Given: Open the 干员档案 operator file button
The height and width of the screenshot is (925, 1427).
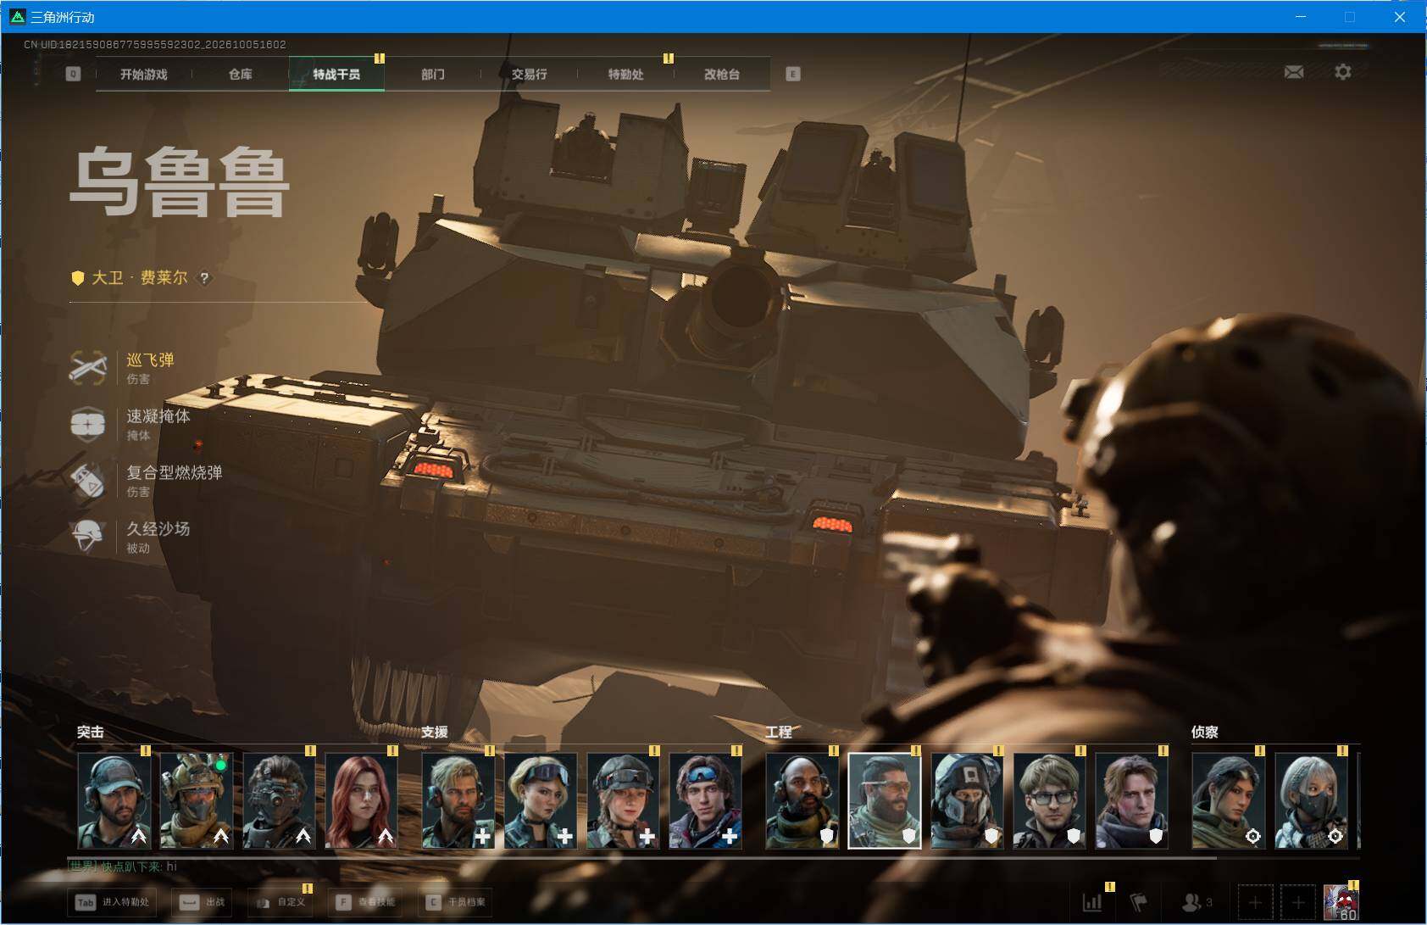Looking at the screenshot, I should coord(457,902).
